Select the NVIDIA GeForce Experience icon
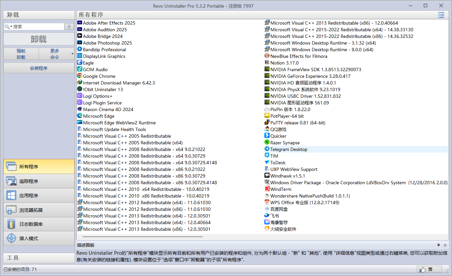The height and width of the screenshot is (276, 452). tap(267, 76)
